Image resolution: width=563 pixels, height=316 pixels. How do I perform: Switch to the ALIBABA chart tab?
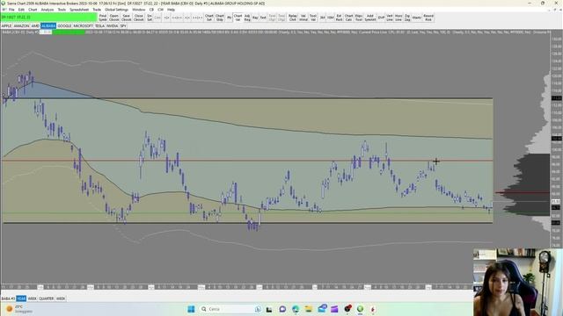tap(48, 25)
